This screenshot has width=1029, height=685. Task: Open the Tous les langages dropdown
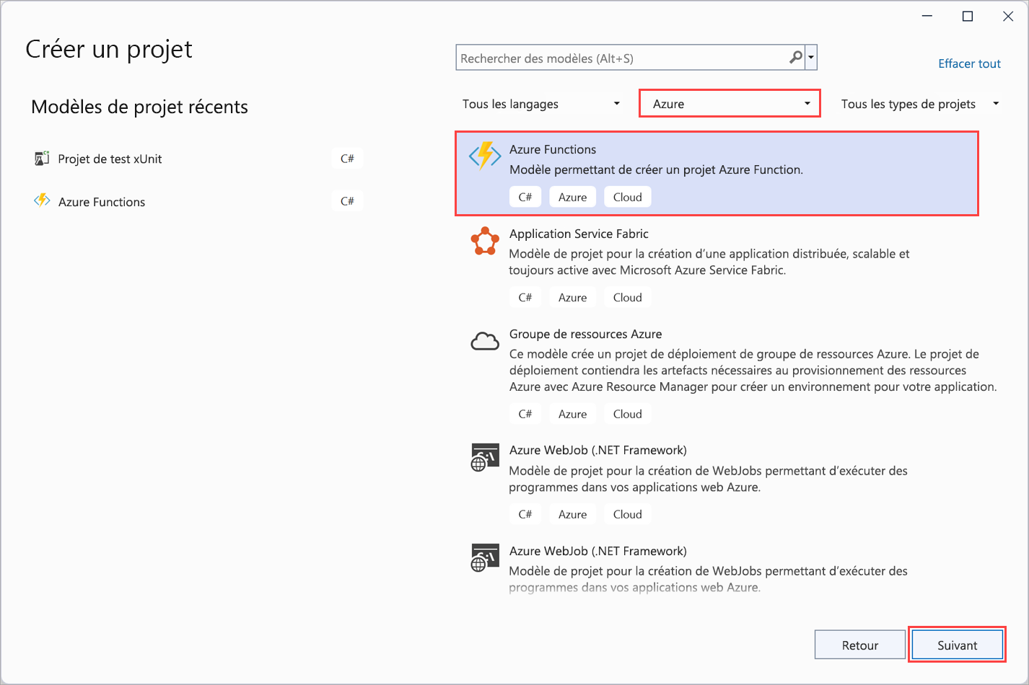tap(541, 104)
